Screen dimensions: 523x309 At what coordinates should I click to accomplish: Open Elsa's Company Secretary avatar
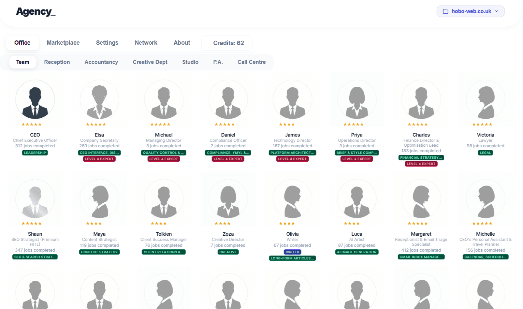coord(99,100)
